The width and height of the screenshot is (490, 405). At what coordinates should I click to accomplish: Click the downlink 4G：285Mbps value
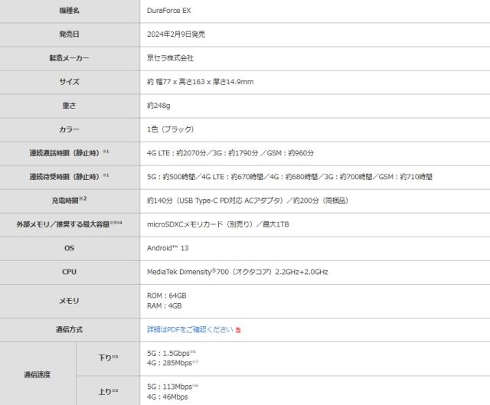pos(172,363)
